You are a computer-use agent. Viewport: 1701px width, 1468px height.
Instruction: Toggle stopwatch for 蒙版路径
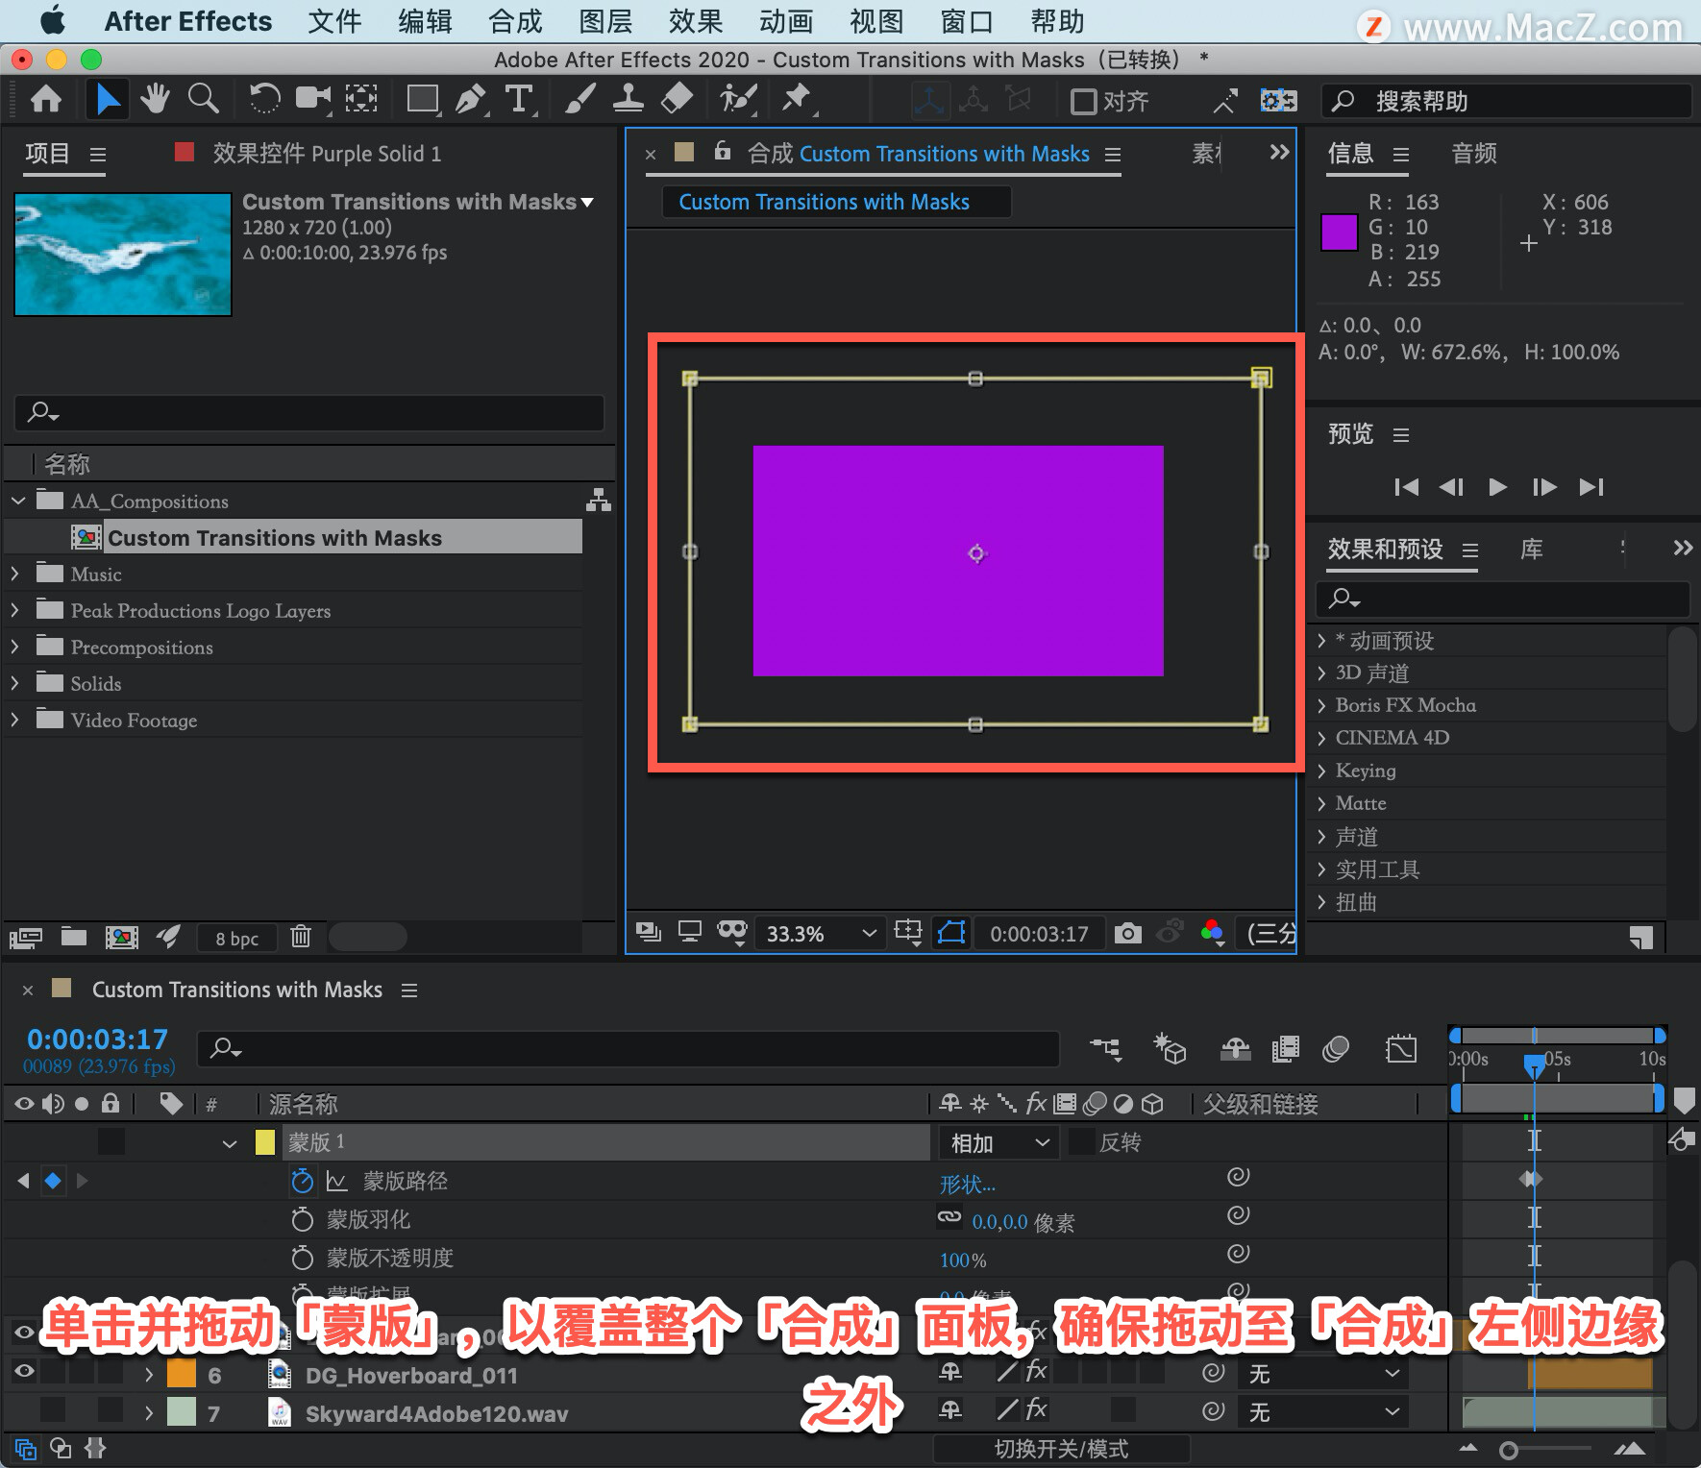point(302,1181)
